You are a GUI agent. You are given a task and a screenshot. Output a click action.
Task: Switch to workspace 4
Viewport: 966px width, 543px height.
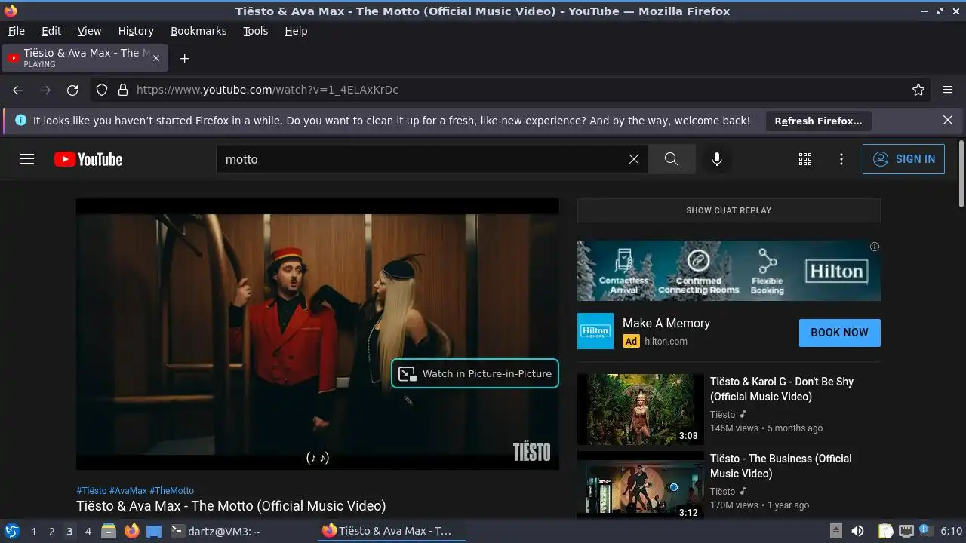pyautogui.click(x=88, y=531)
